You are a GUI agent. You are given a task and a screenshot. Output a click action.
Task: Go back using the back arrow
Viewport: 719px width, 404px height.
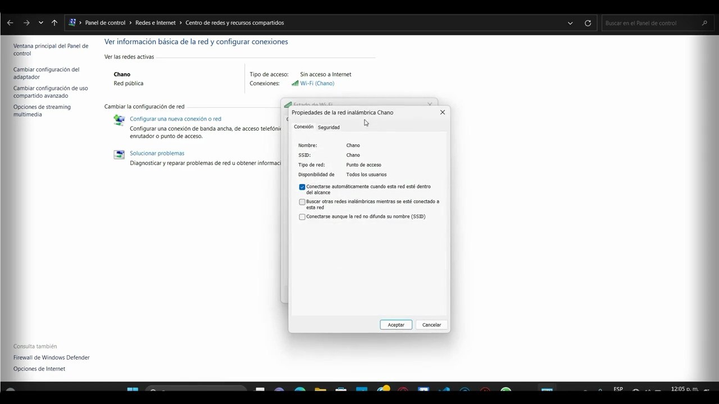tap(10, 23)
